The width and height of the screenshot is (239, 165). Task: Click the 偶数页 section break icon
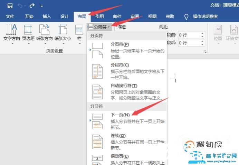click(97, 160)
